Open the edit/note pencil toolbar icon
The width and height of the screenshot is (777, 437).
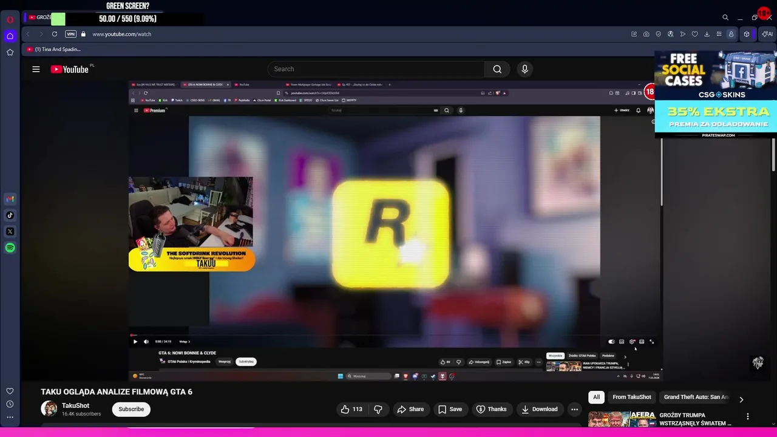pos(634,34)
